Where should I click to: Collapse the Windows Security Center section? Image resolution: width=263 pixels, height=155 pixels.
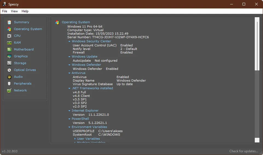coord(69,41)
